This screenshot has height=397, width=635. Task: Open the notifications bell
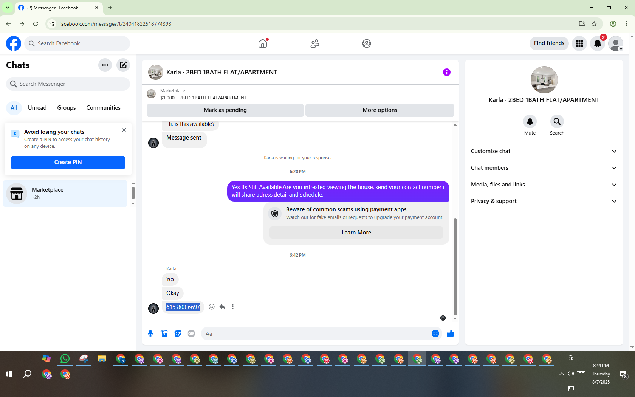click(x=598, y=43)
